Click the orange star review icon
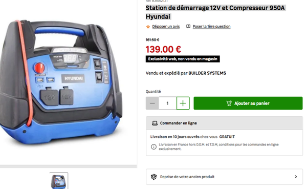This screenshot has width=307, height=189. [148, 27]
